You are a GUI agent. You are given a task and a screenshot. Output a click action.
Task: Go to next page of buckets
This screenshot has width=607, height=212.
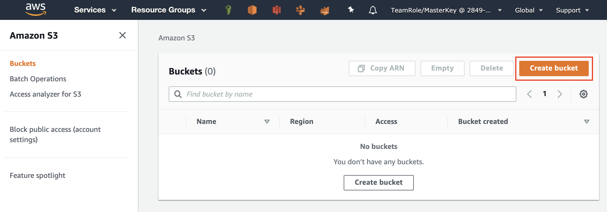[560, 94]
